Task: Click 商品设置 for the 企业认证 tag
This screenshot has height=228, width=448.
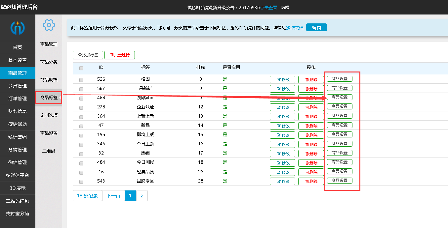Action: (340, 106)
